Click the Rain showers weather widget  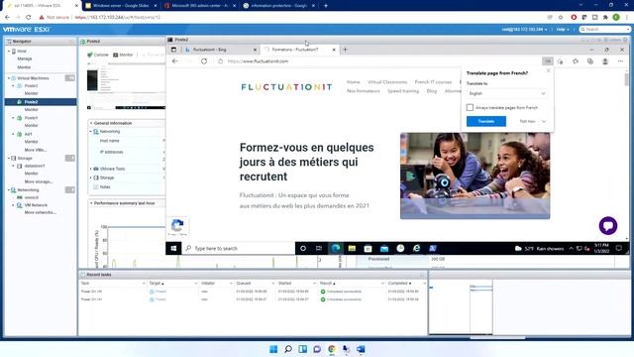(539, 249)
